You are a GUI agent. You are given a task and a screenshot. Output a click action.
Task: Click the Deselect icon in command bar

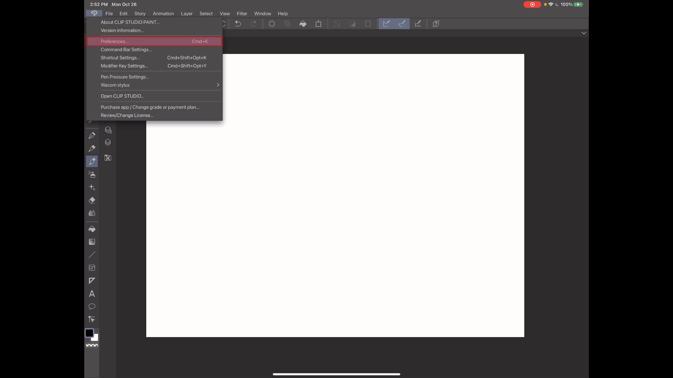[337, 24]
